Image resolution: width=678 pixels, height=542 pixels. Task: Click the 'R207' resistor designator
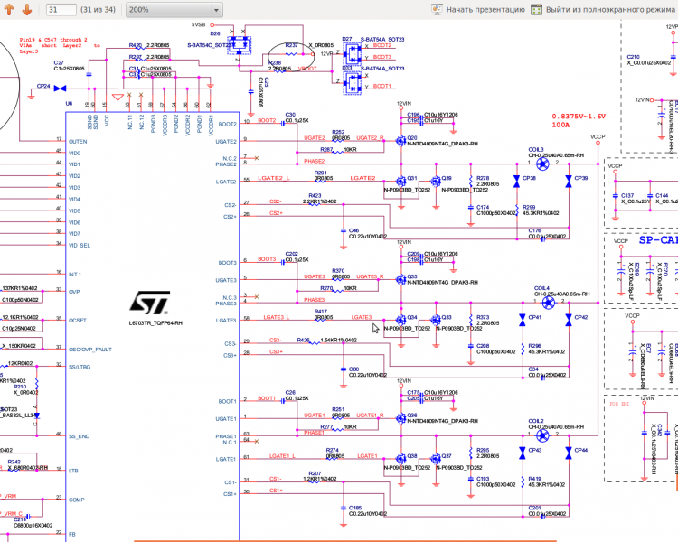[315, 473]
